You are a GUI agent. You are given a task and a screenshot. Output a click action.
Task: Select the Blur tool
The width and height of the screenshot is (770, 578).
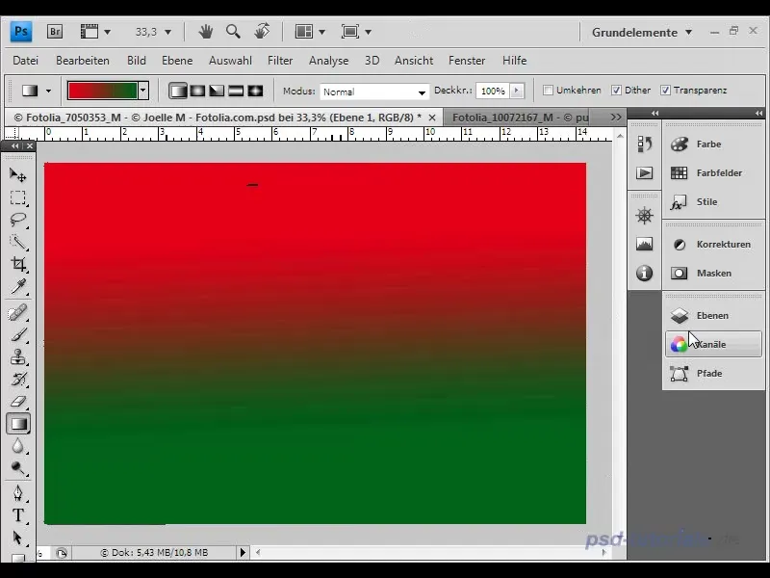17,446
